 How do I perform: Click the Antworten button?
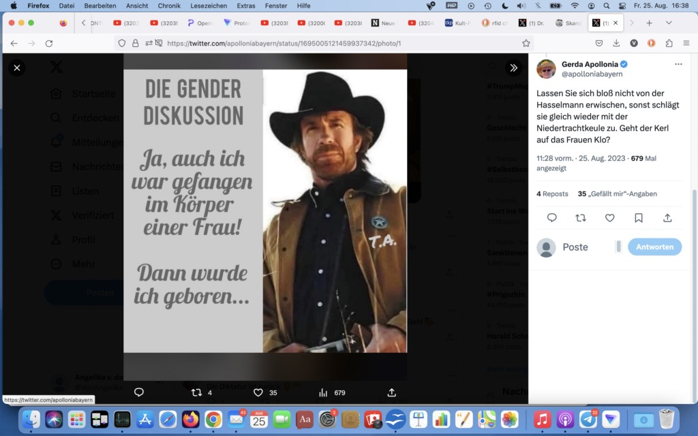tap(654, 247)
